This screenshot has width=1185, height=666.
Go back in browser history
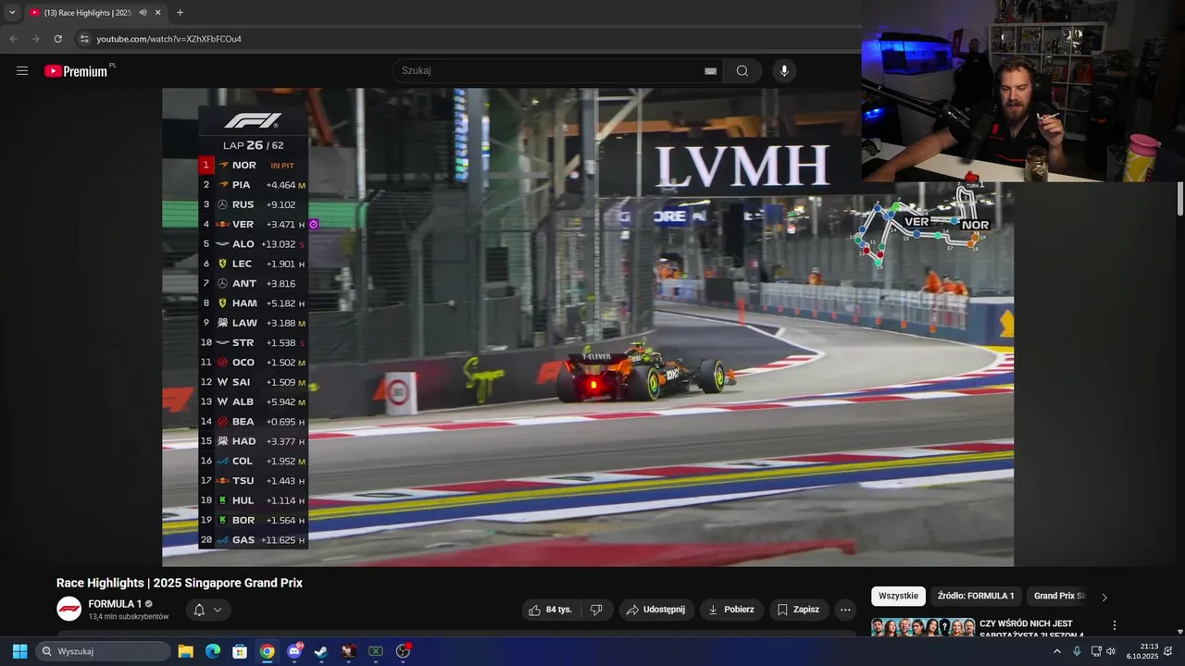point(13,39)
